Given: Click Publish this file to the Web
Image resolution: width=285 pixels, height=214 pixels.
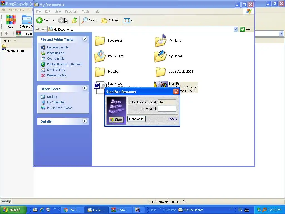Looking at the screenshot, I should 65,64.
